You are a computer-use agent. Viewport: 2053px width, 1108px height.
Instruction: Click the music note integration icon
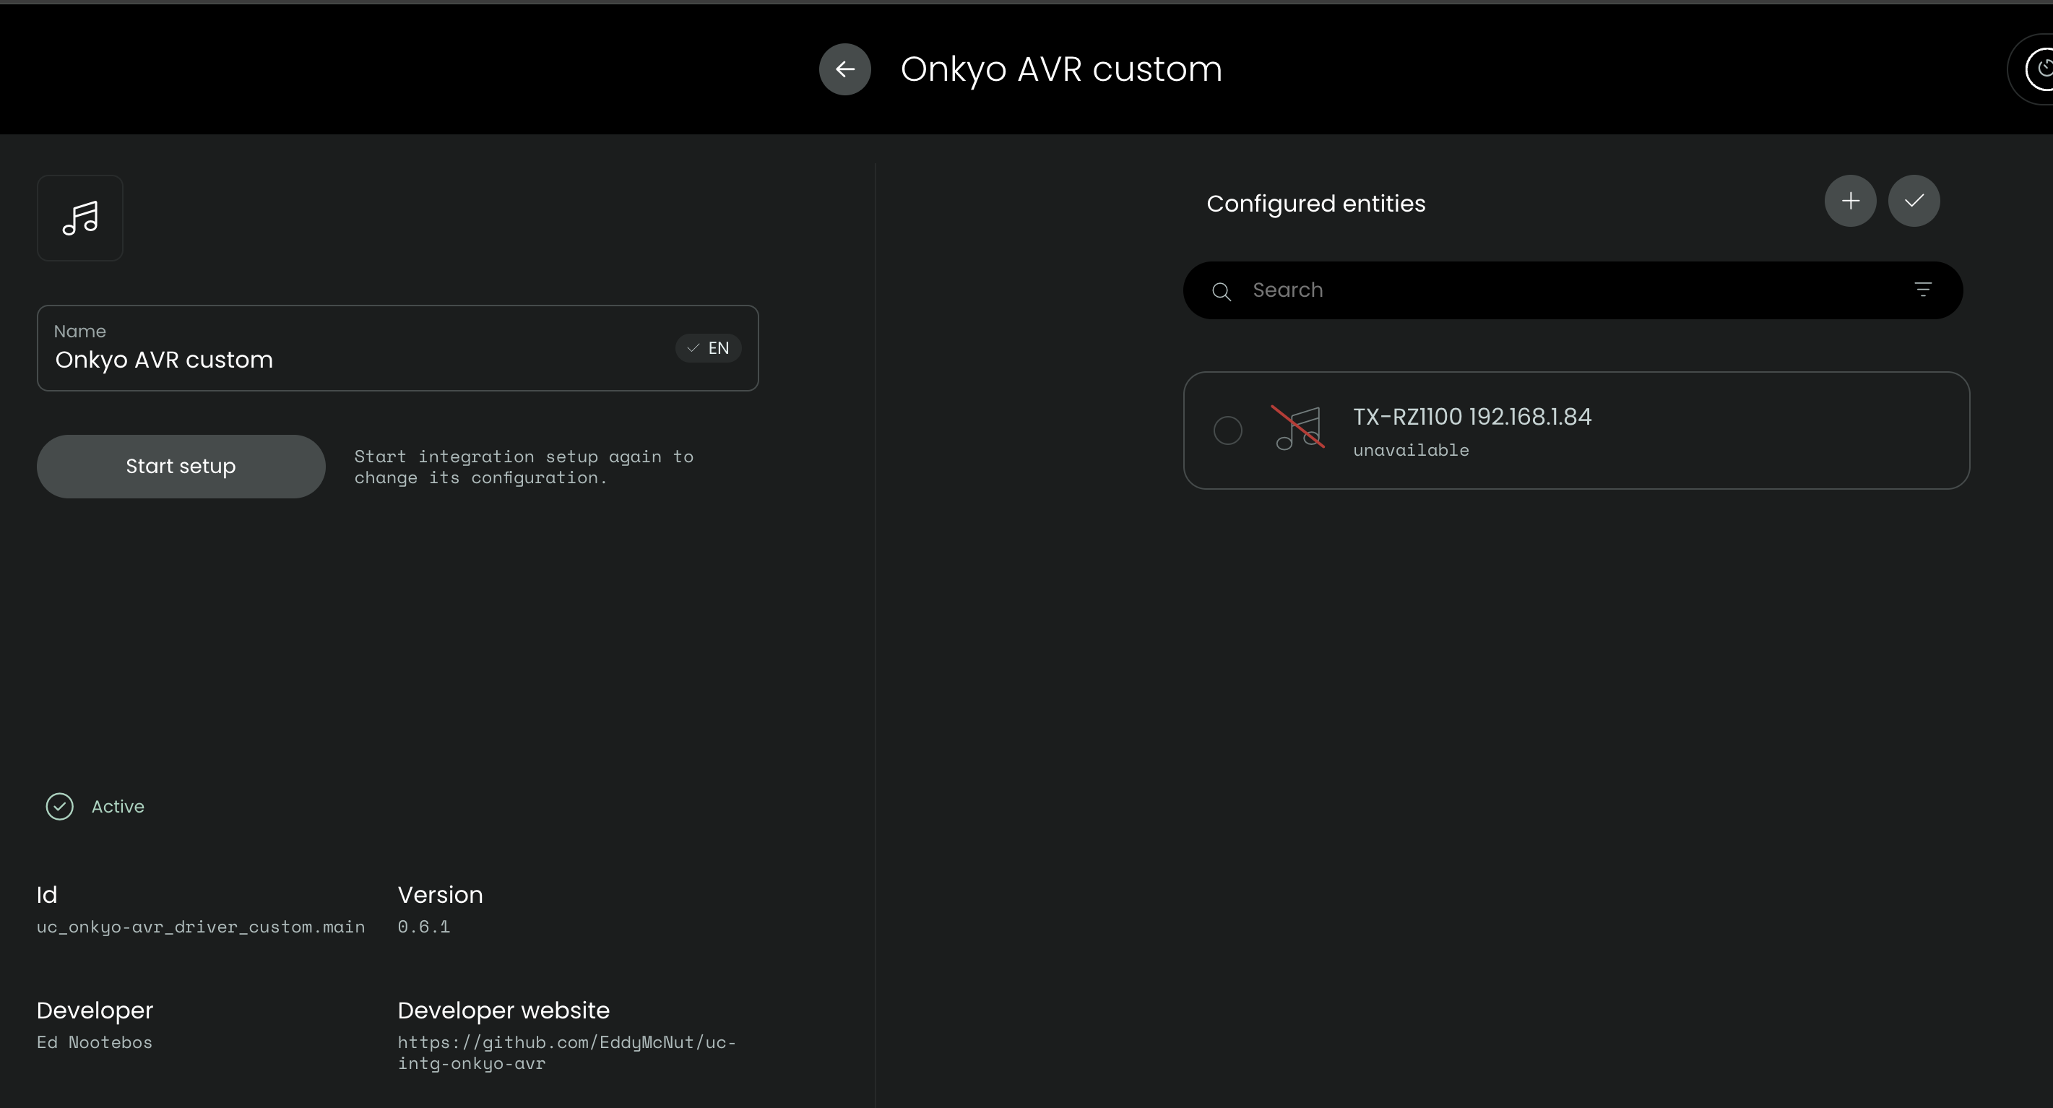pyautogui.click(x=79, y=217)
